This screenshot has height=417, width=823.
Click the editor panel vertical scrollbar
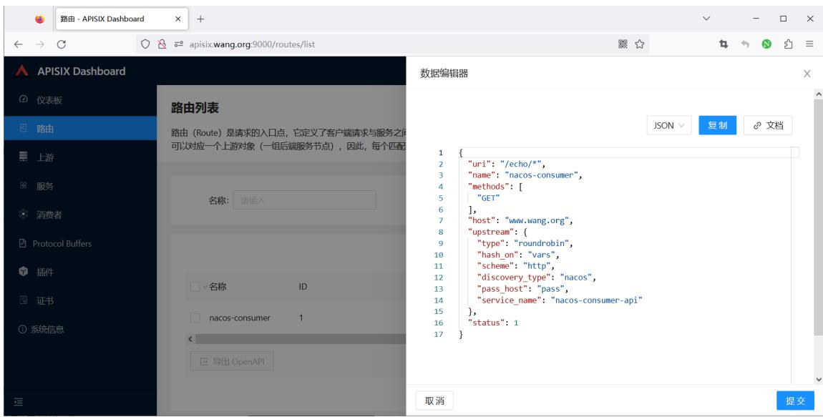pos(818,217)
